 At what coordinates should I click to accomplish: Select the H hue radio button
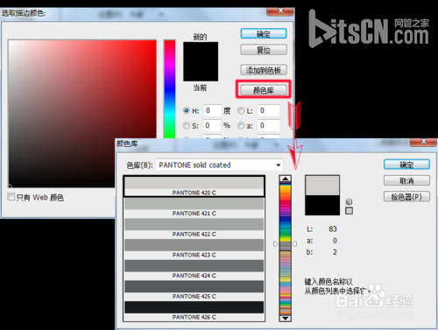(187, 110)
